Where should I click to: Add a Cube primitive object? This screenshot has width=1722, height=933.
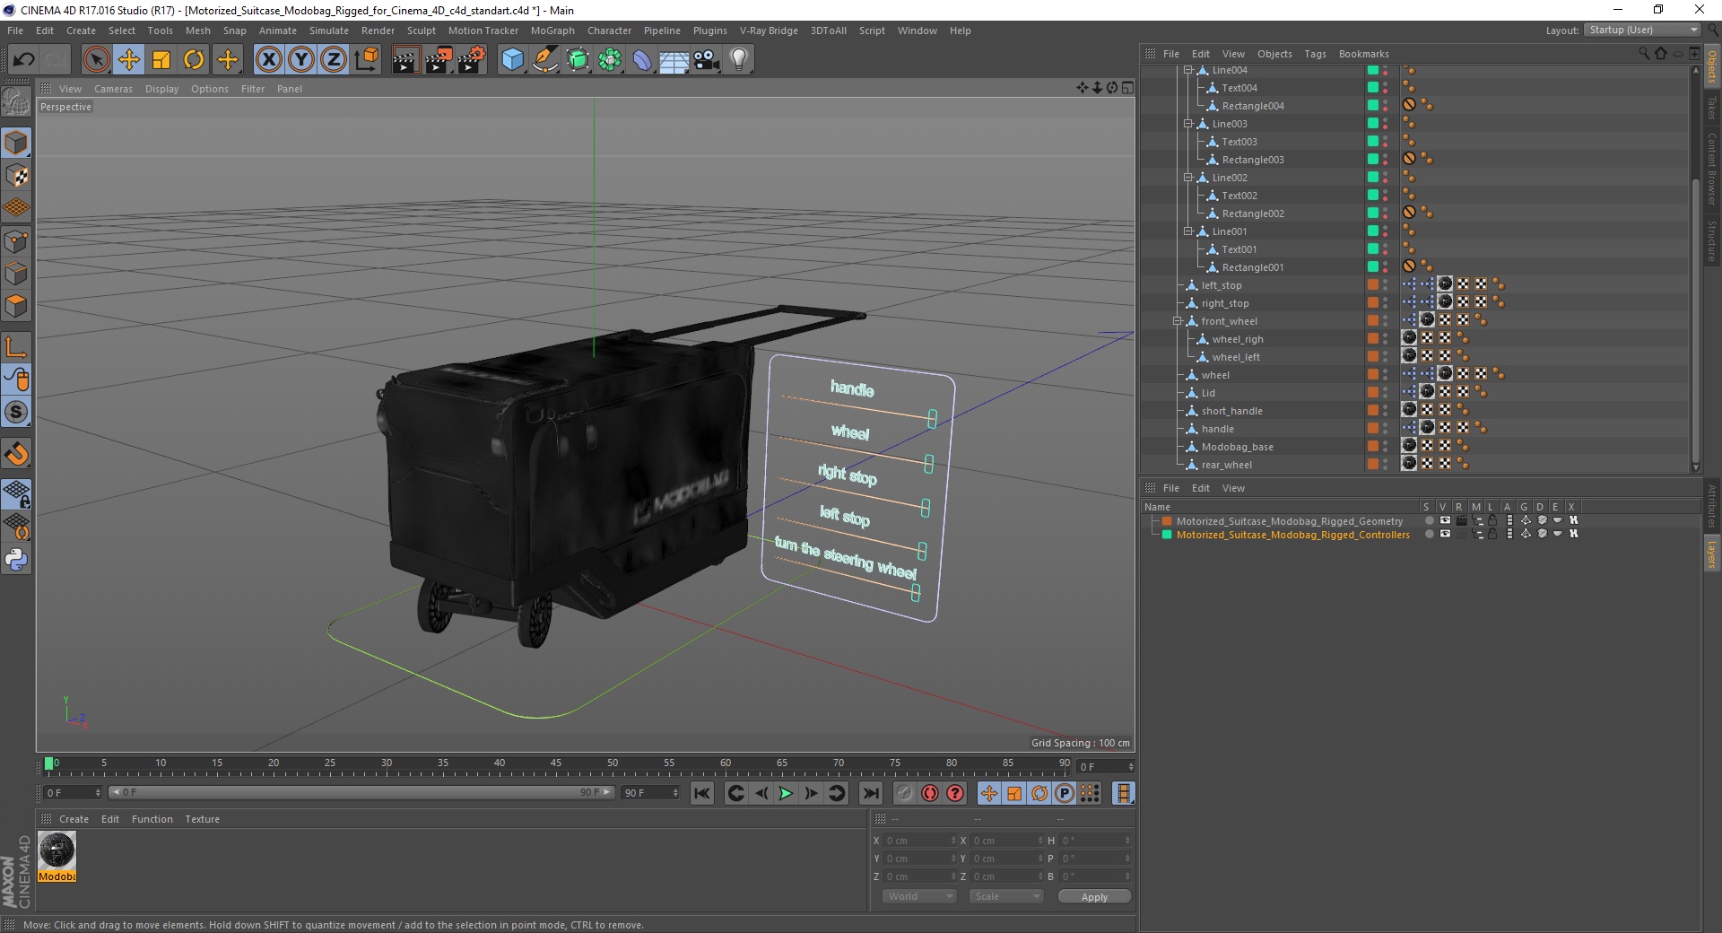point(512,60)
